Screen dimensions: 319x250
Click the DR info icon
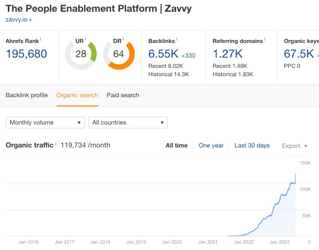(x=123, y=39)
